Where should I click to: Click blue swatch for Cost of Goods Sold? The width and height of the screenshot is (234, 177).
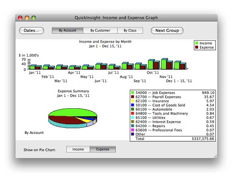coord(132,105)
